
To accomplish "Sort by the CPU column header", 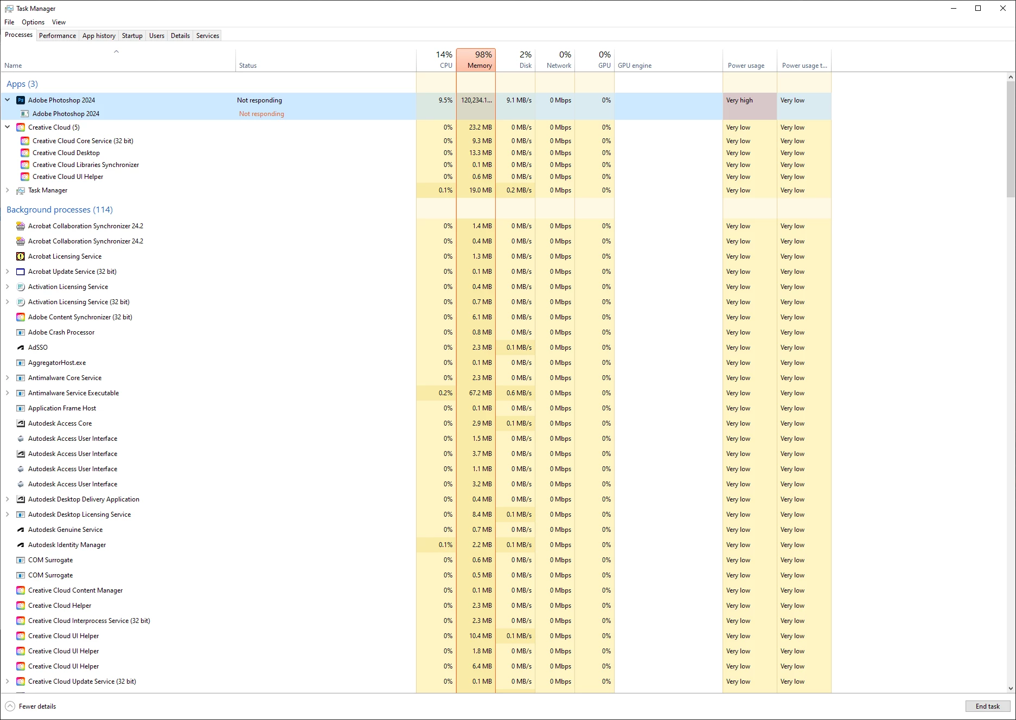I will point(436,60).
